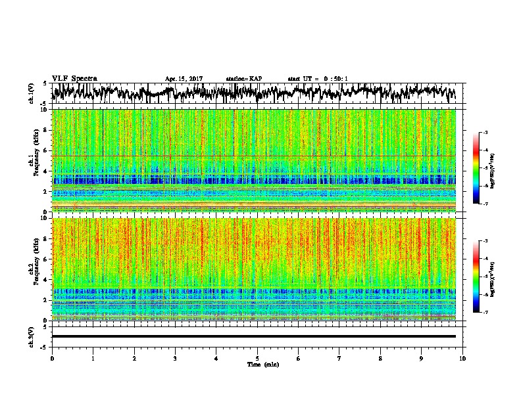This screenshot has width=521, height=402.
Task: Click the time axis tick label "6"
Action: tap(299, 359)
